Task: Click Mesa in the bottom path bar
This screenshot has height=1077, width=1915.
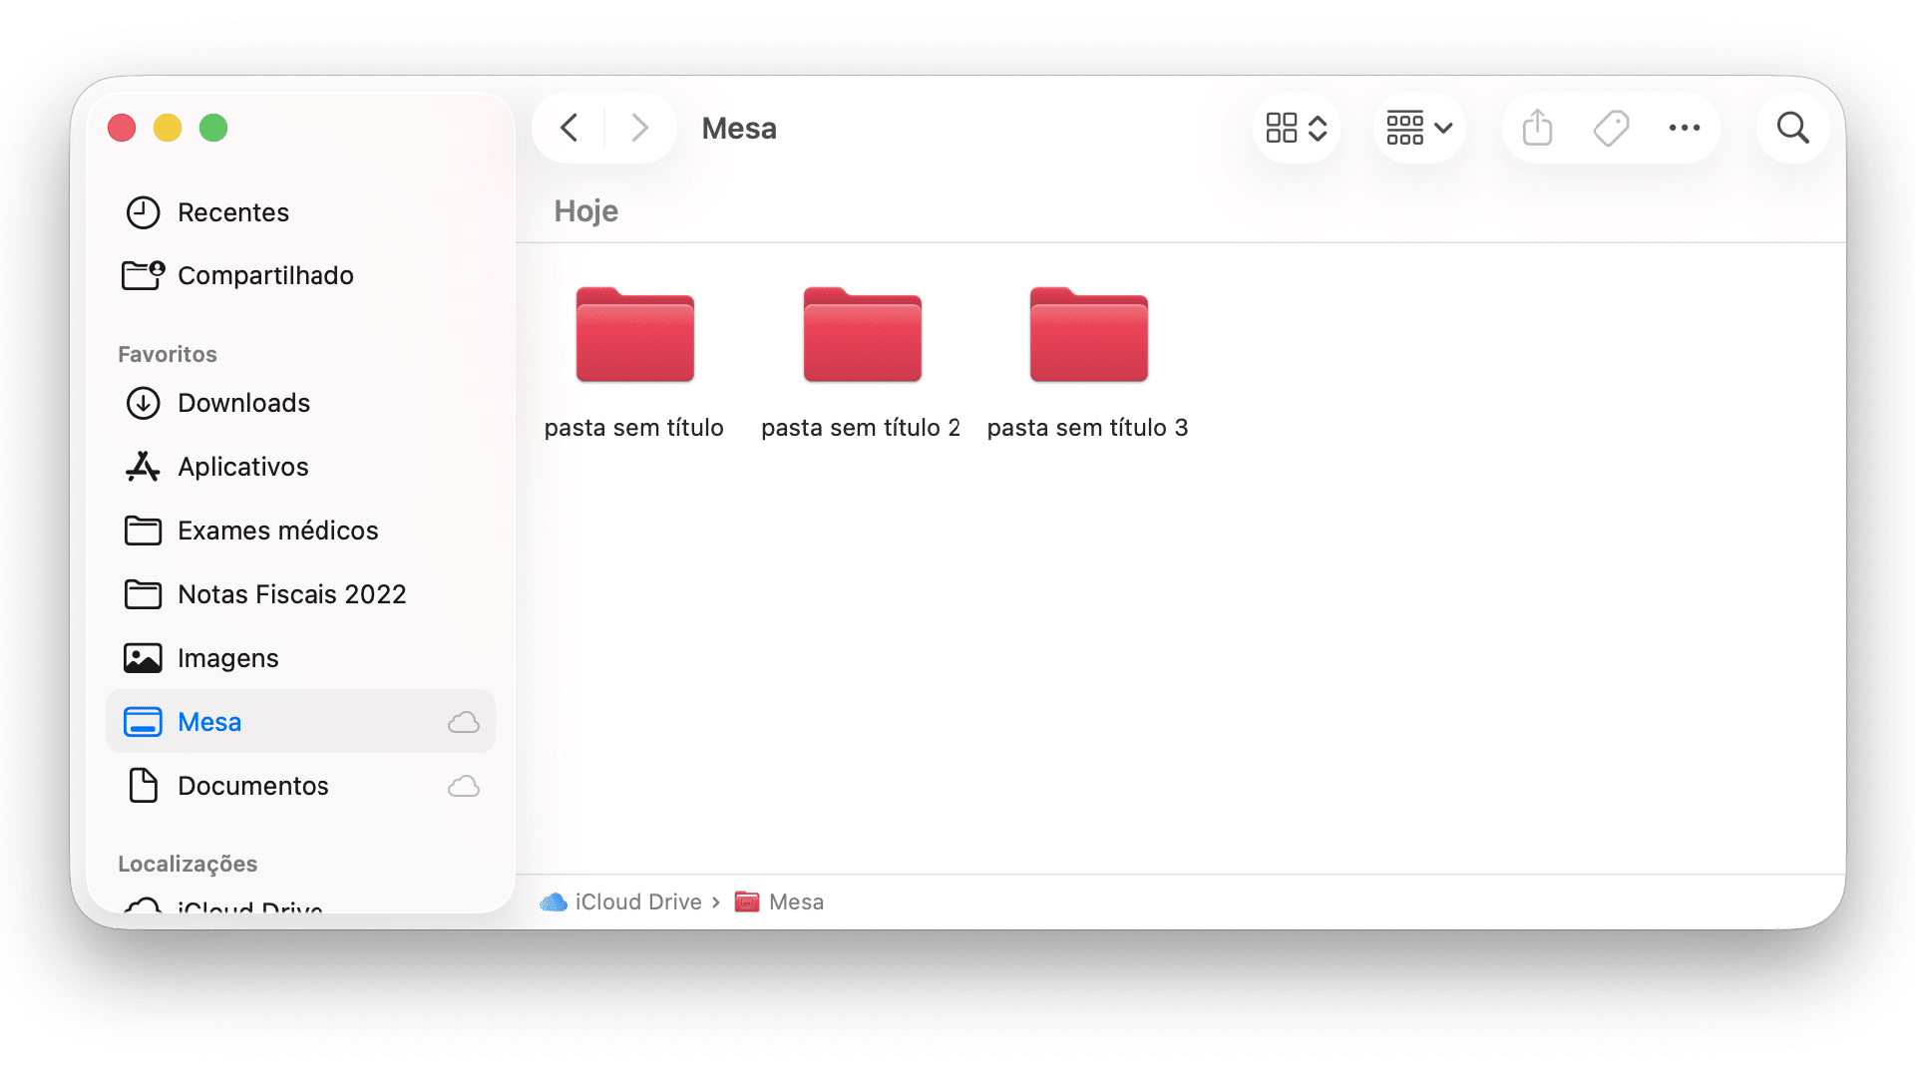Action: [795, 901]
